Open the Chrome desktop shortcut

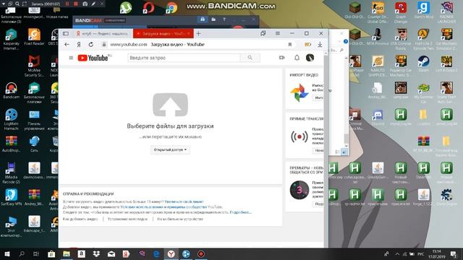tap(171, 8)
